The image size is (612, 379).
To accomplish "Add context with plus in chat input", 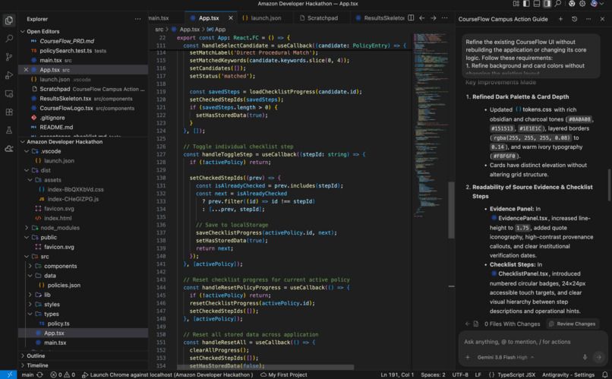I will pos(468,357).
